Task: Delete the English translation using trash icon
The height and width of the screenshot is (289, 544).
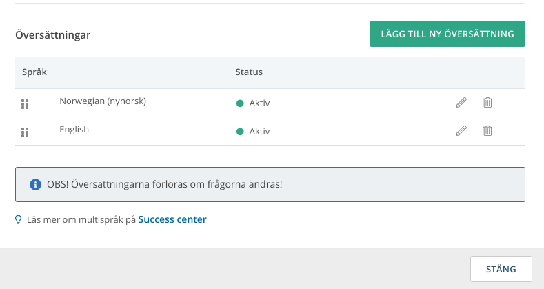Action: pos(487,131)
